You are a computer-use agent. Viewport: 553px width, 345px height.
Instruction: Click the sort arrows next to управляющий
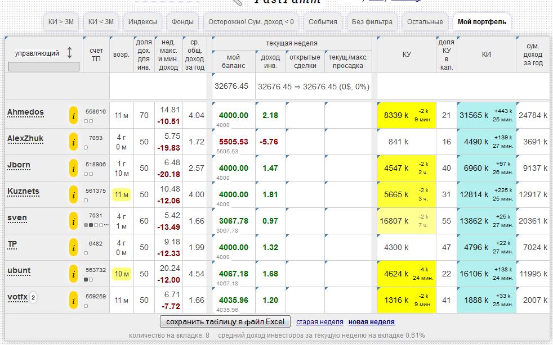point(69,53)
